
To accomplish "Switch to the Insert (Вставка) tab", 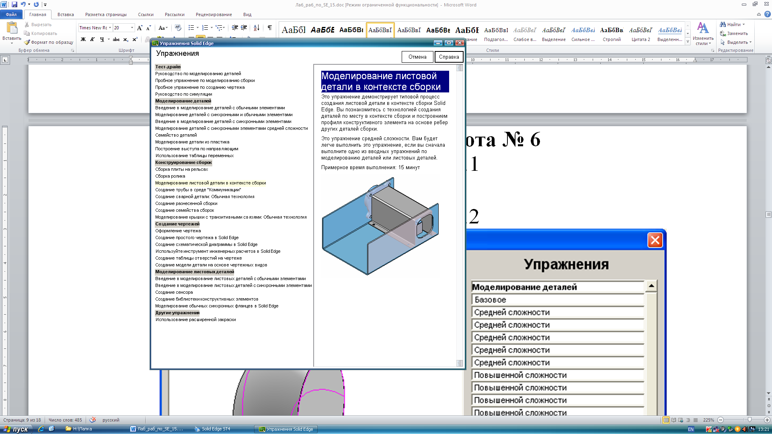I will coord(66,14).
